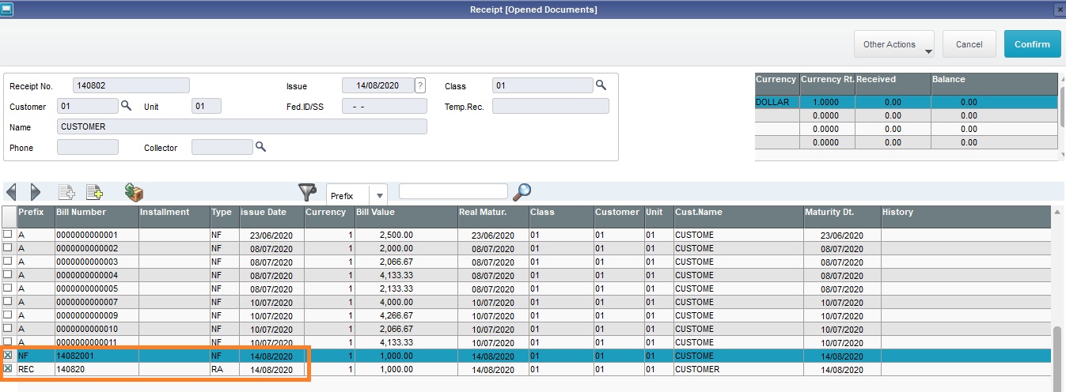This screenshot has width=1066, height=392.
Task: Click the Cancel button
Action: [x=969, y=44]
